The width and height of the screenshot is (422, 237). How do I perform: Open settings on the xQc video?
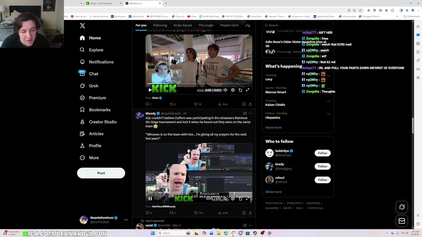coord(233,198)
